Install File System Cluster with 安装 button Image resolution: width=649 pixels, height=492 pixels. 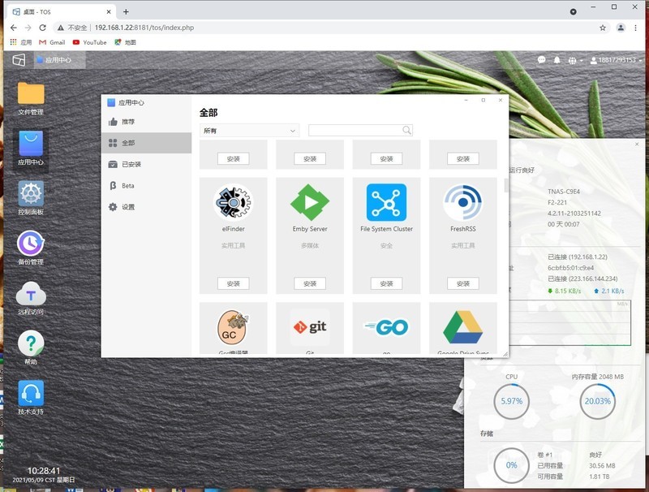click(386, 283)
